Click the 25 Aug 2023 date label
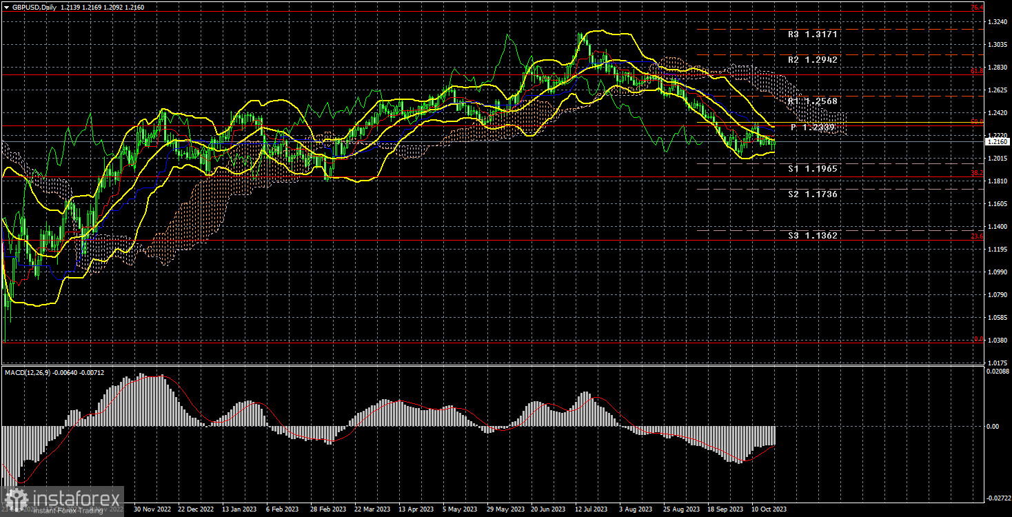 point(682,509)
